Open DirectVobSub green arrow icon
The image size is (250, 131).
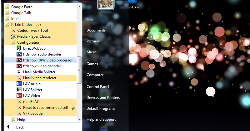[x=19, y=48]
